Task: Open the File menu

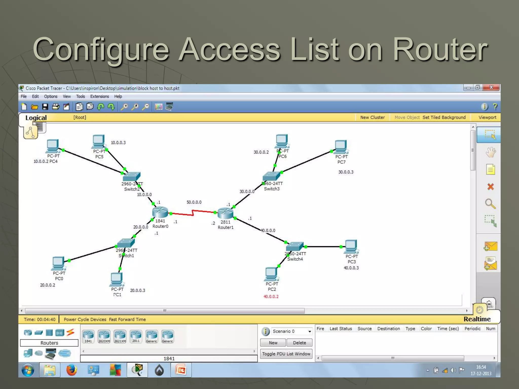Action: pyautogui.click(x=24, y=96)
